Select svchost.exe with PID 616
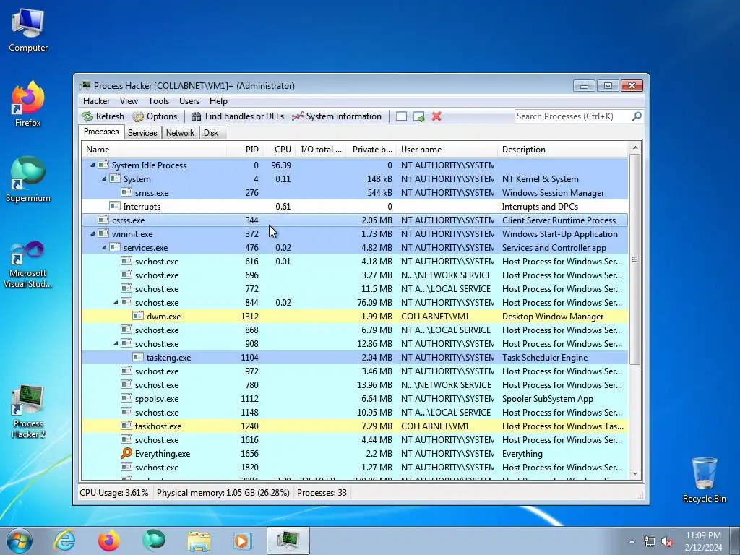The height and width of the screenshot is (555, 740). point(355,262)
